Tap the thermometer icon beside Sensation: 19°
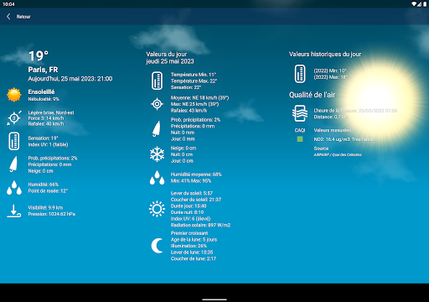 [x=14, y=141]
